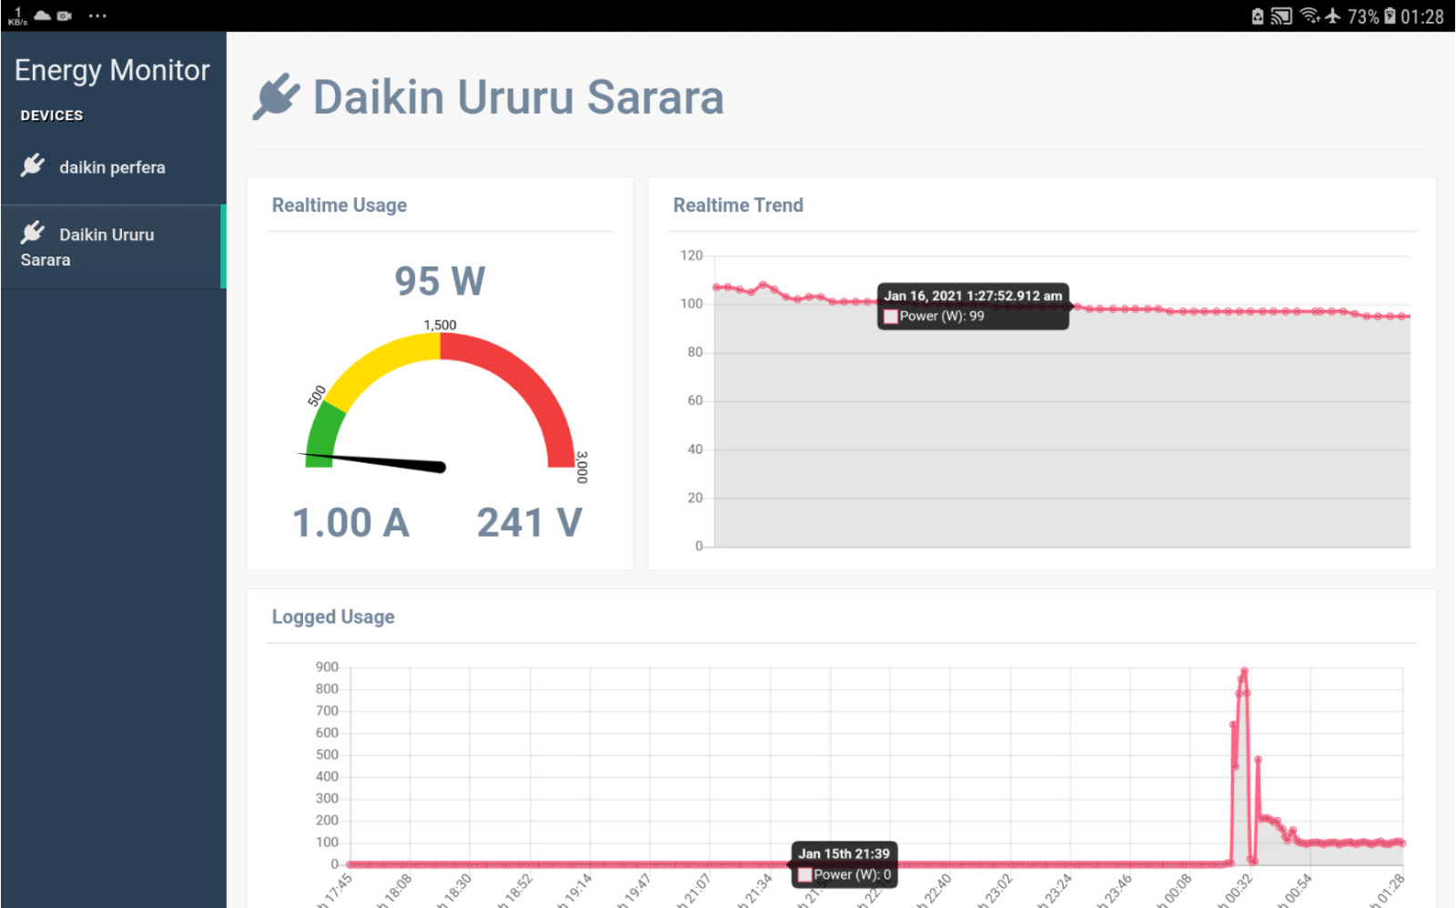1456x908 pixels.
Task: Click the 1.00 A current reading
Action: (350, 523)
